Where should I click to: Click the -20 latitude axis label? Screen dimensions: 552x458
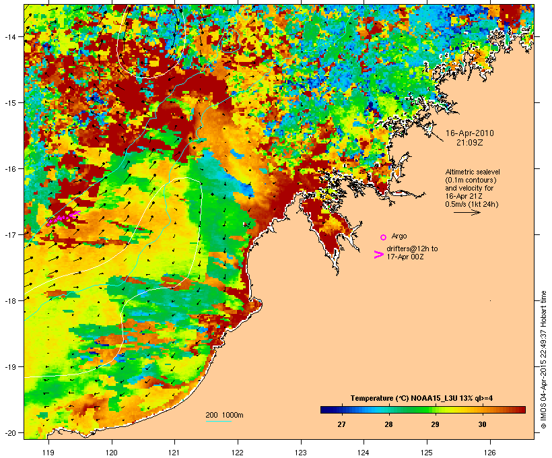click(10, 432)
